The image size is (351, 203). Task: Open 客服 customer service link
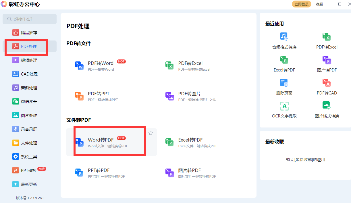click(x=319, y=4)
